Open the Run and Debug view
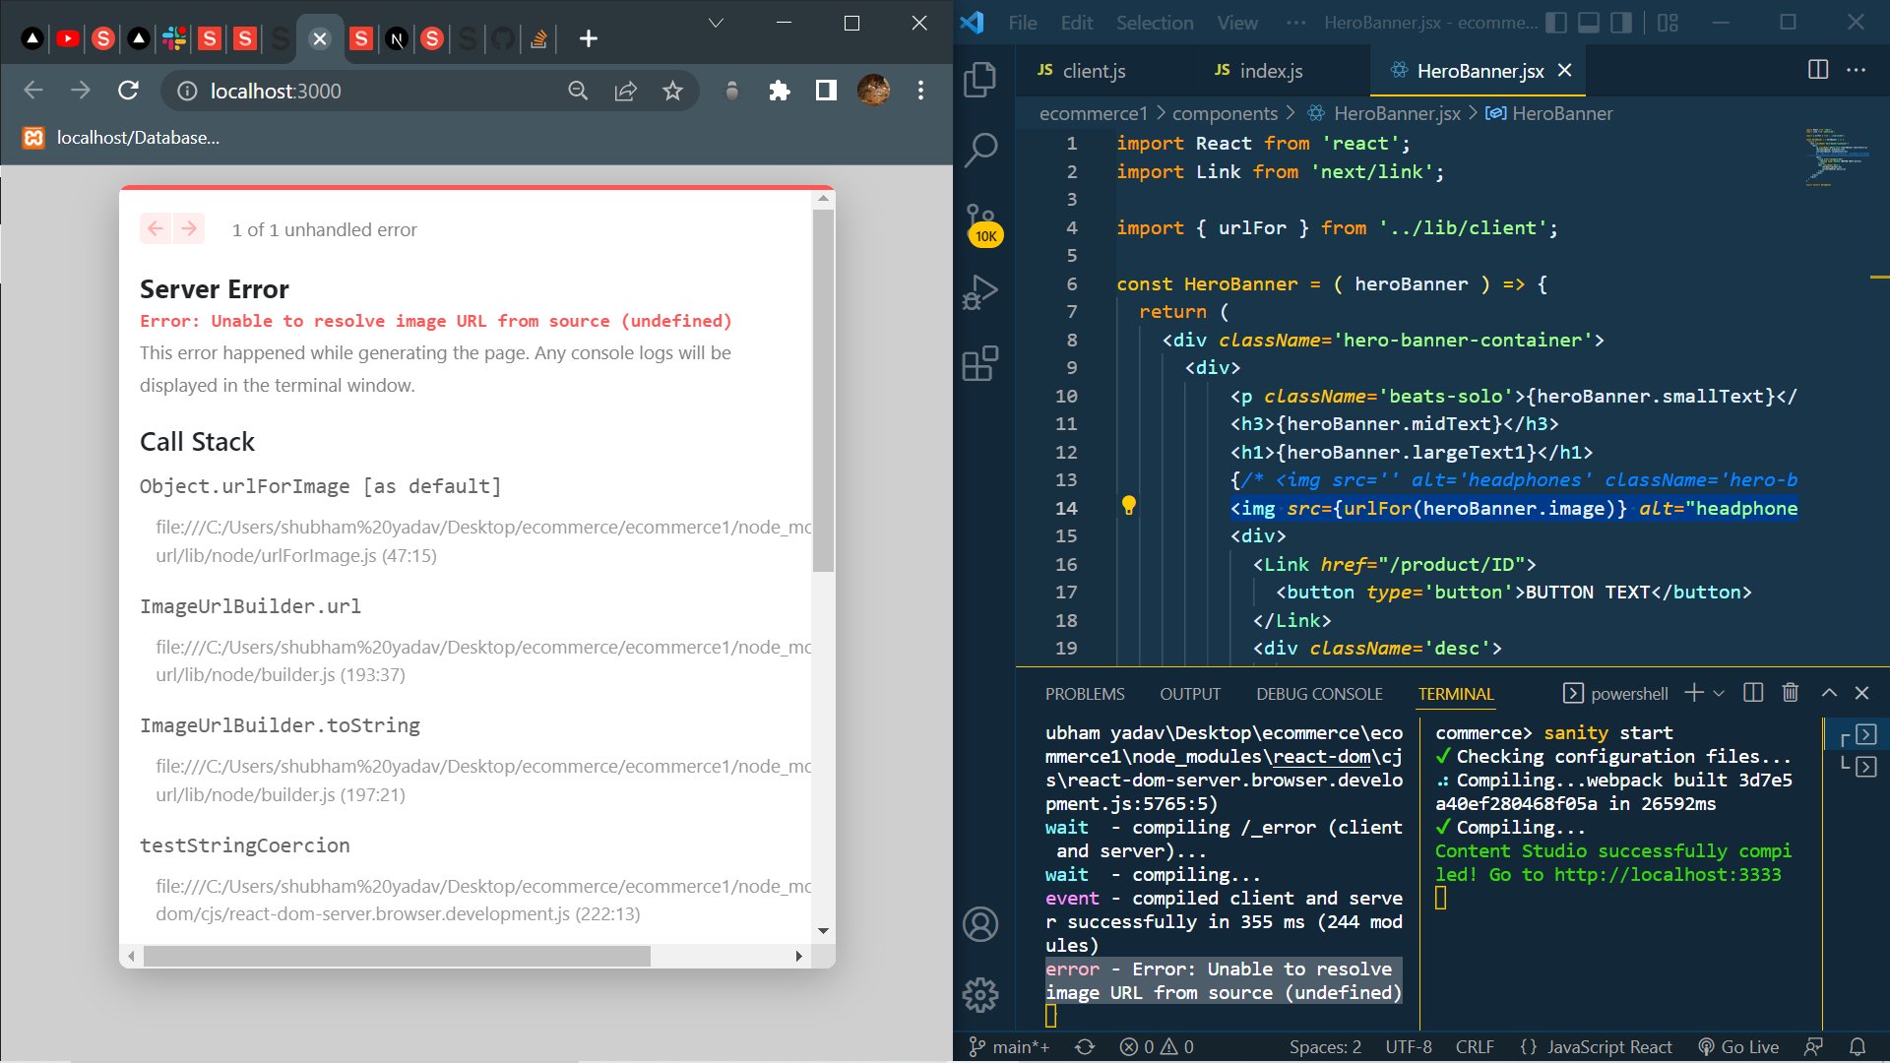The height and width of the screenshot is (1063, 1890). 980,291
